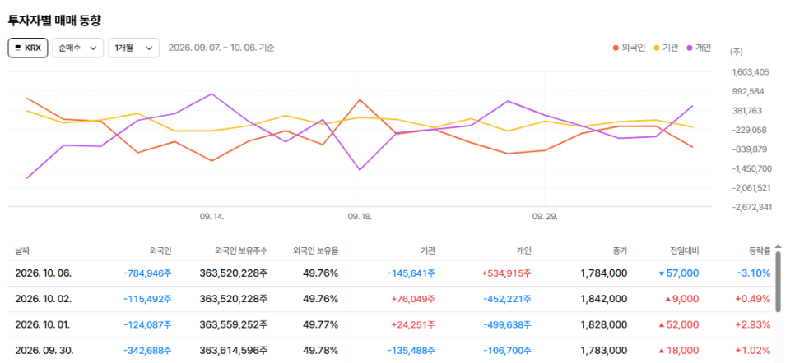The height and width of the screenshot is (363, 795).
Task: Click the -452,221주 individual value
Action: click(x=507, y=299)
